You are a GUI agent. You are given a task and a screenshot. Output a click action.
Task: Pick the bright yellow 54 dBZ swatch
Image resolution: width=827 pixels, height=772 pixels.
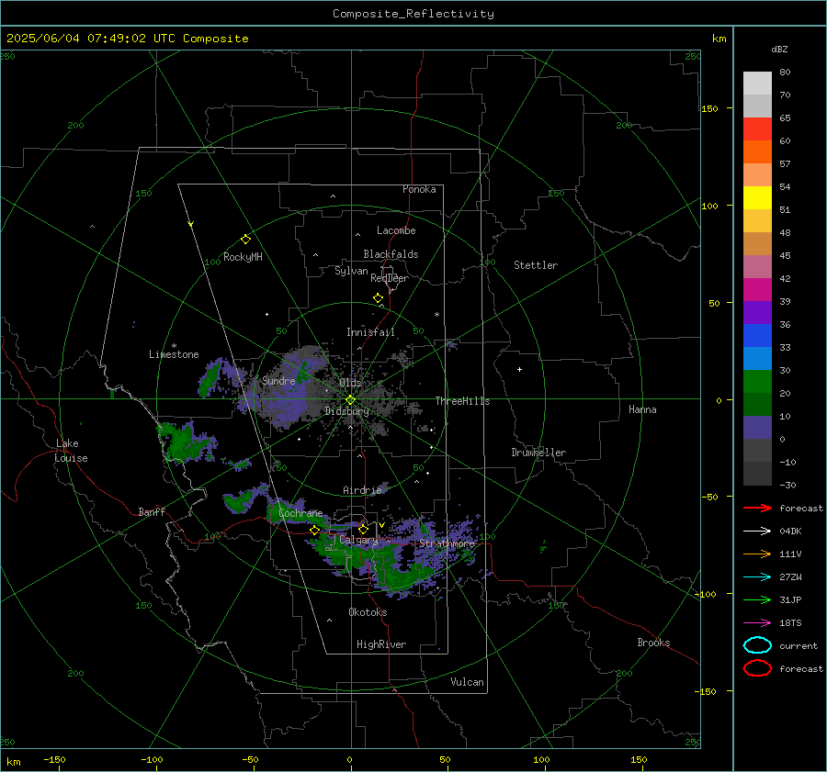click(757, 197)
